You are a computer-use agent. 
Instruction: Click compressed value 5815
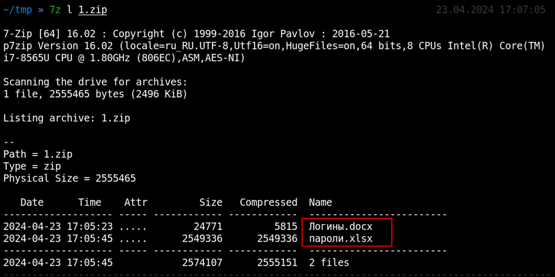point(286,226)
